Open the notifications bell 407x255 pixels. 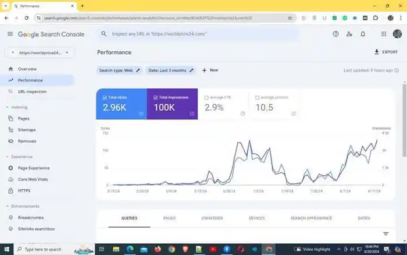coord(363,34)
